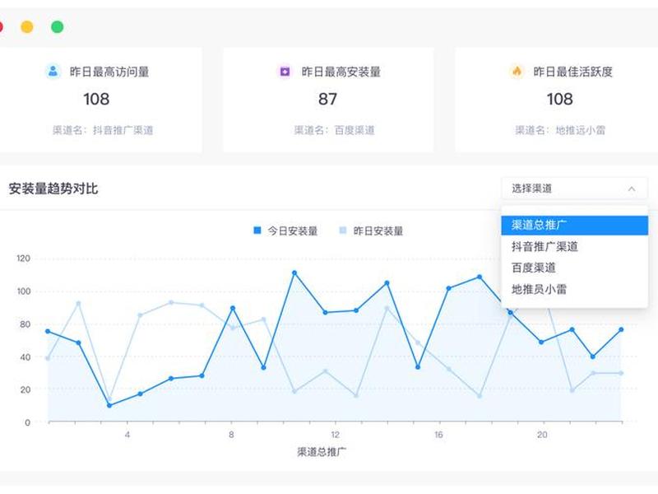This screenshot has width=658, height=494.
Task: Select 渠道总推广 option in dropdown
Action: click(574, 226)
